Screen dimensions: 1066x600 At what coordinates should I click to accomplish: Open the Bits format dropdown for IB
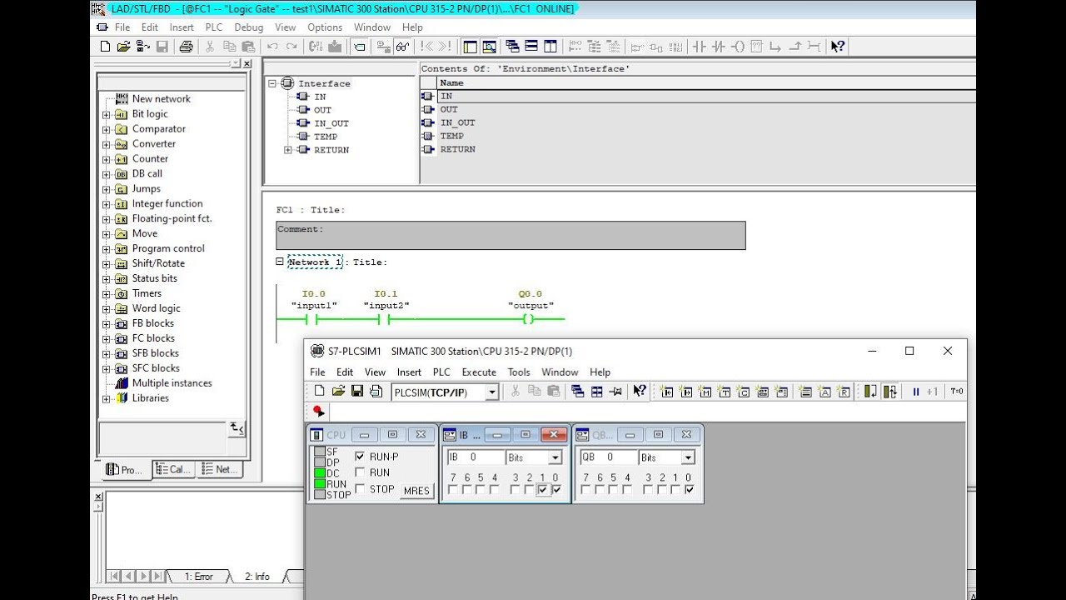[555, 457]
